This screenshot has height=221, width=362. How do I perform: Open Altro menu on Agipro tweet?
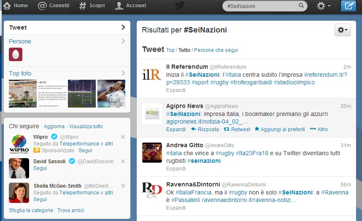click(x=319, y=129)
